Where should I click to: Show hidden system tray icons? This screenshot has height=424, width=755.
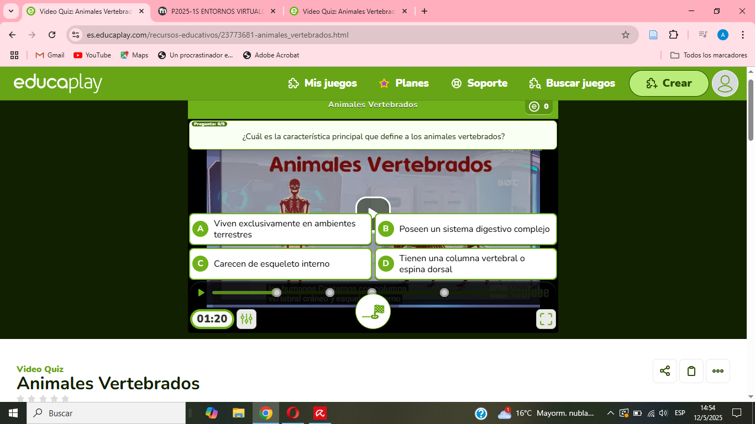click(611, 413)
